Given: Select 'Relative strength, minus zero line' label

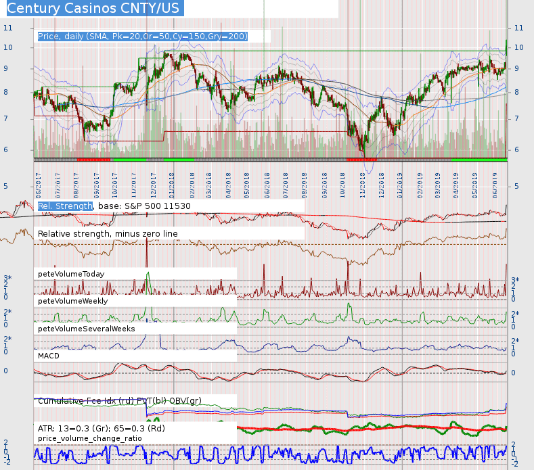Looking at the screenshot, I should [108, 234].
